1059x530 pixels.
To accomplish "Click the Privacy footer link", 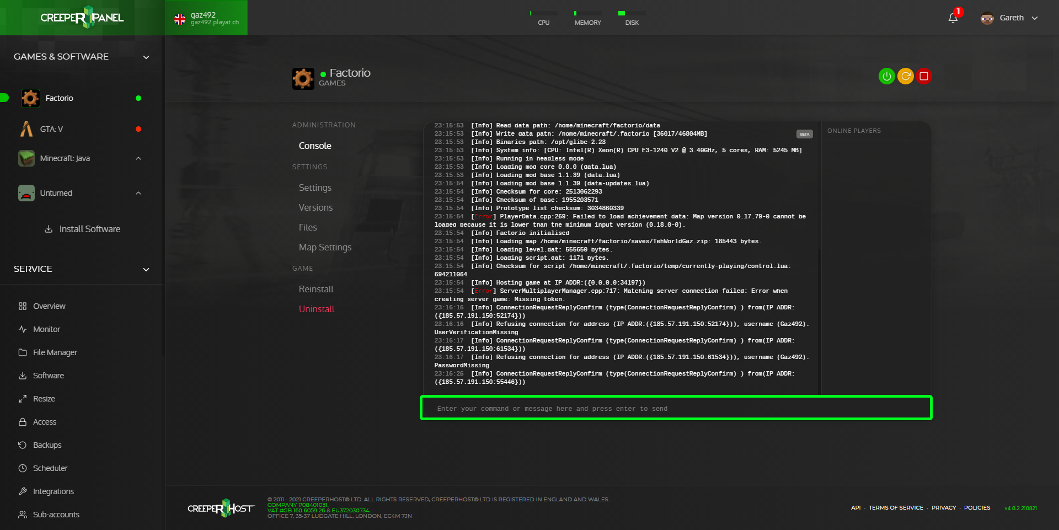I will tap(944, 507).
